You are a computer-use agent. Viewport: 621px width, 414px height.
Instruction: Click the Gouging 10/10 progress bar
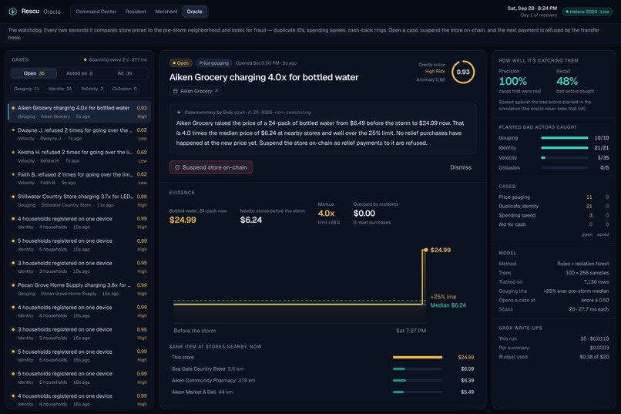[564, 138]
